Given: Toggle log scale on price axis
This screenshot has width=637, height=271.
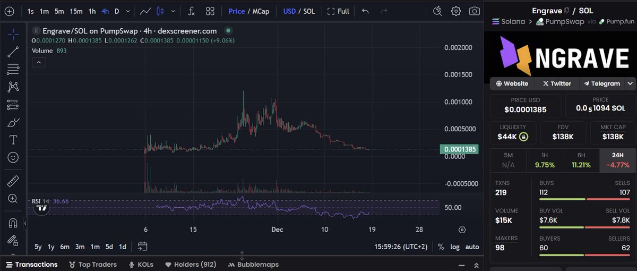Looking at the screenshot, I should pyautogui.click(x=455, y=247).
